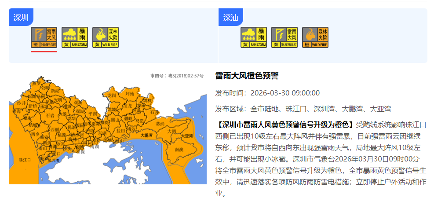This screenshot has height=205, width=434.
Task: Click the 雷雨大风橙色预警 heading
Action: [247, 76]
